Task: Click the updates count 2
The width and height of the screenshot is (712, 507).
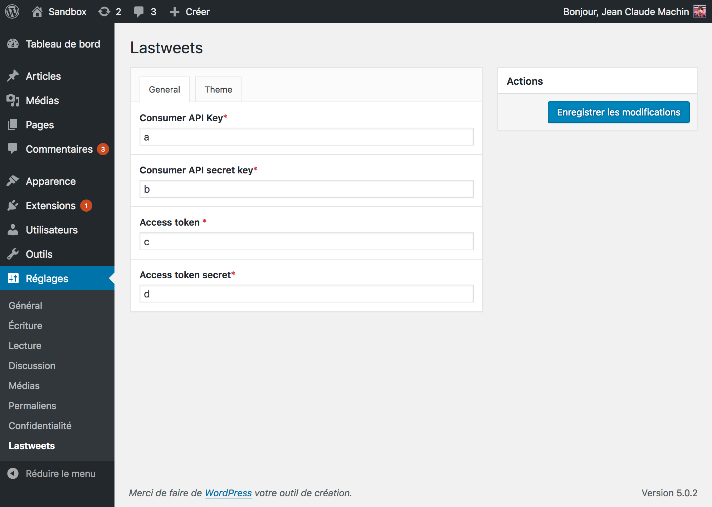Action: click(118, 12)
